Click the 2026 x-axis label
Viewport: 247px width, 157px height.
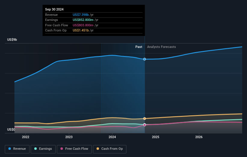point(199,137)
